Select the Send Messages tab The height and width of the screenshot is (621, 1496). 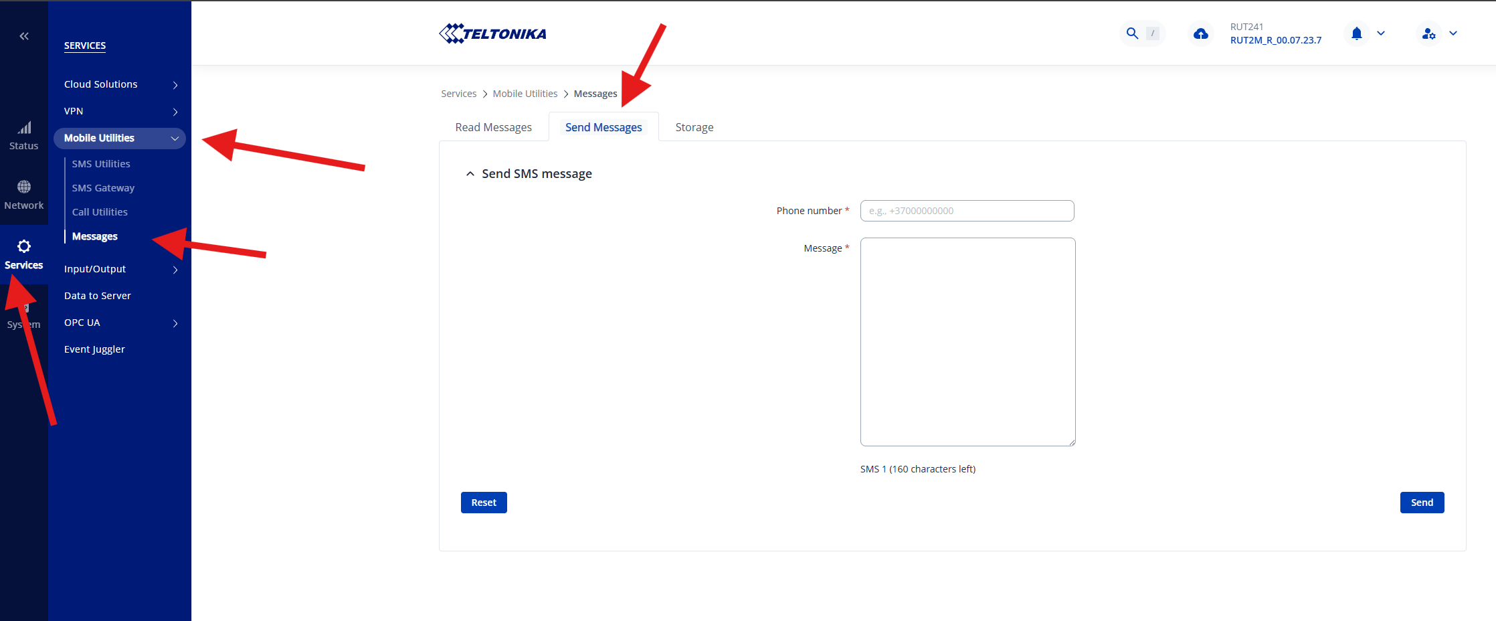coord(603,127)
